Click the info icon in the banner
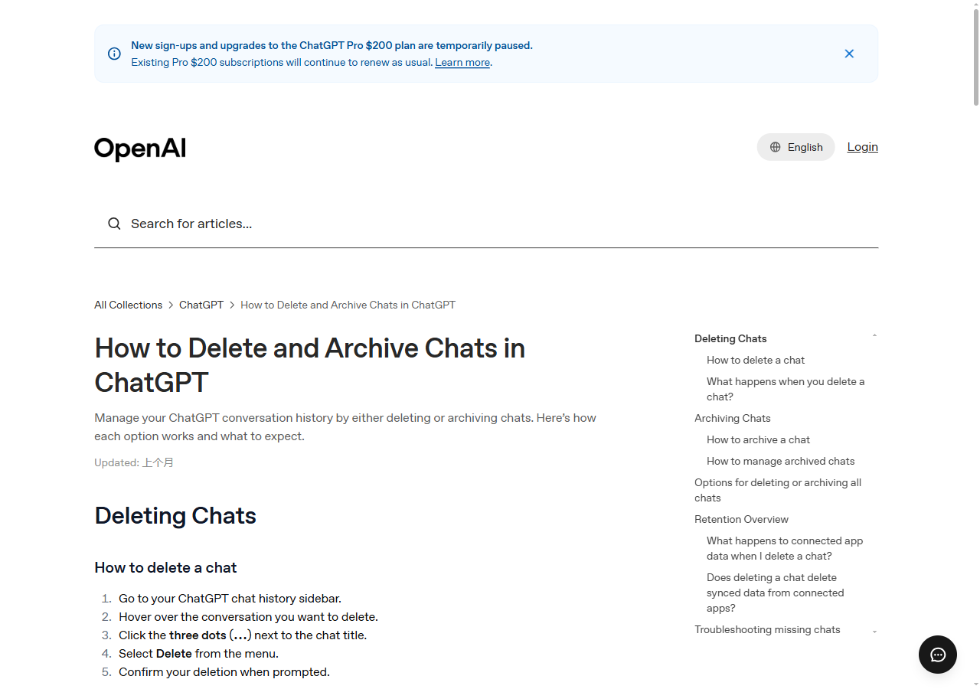The width and height of the screenshot is (980, 689). [114, 54]
